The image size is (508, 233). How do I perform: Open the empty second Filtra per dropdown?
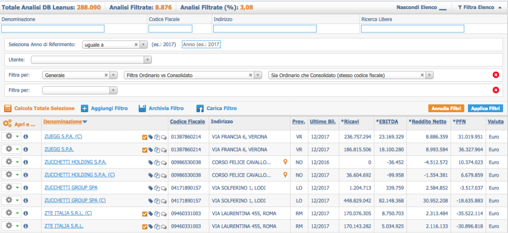point(113,90)
